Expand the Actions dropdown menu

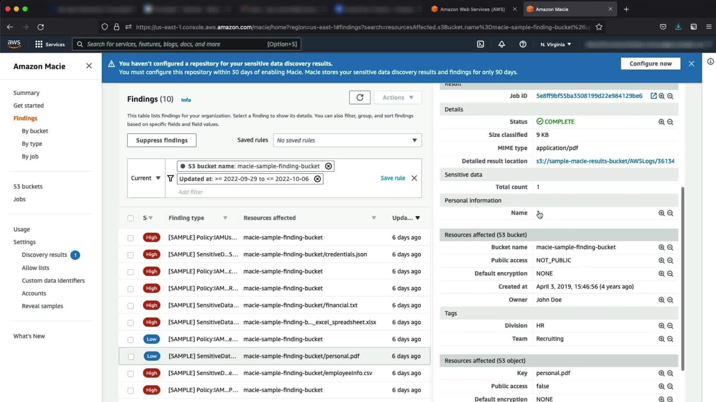398,98
